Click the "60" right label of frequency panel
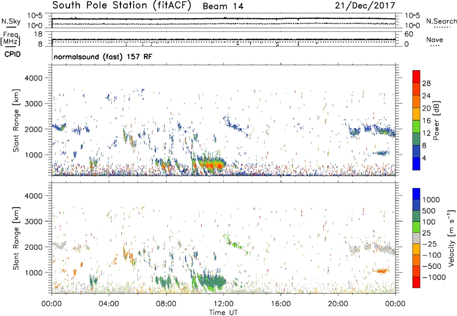Screen dimensions: 457x316 click(x=408, y=34)
